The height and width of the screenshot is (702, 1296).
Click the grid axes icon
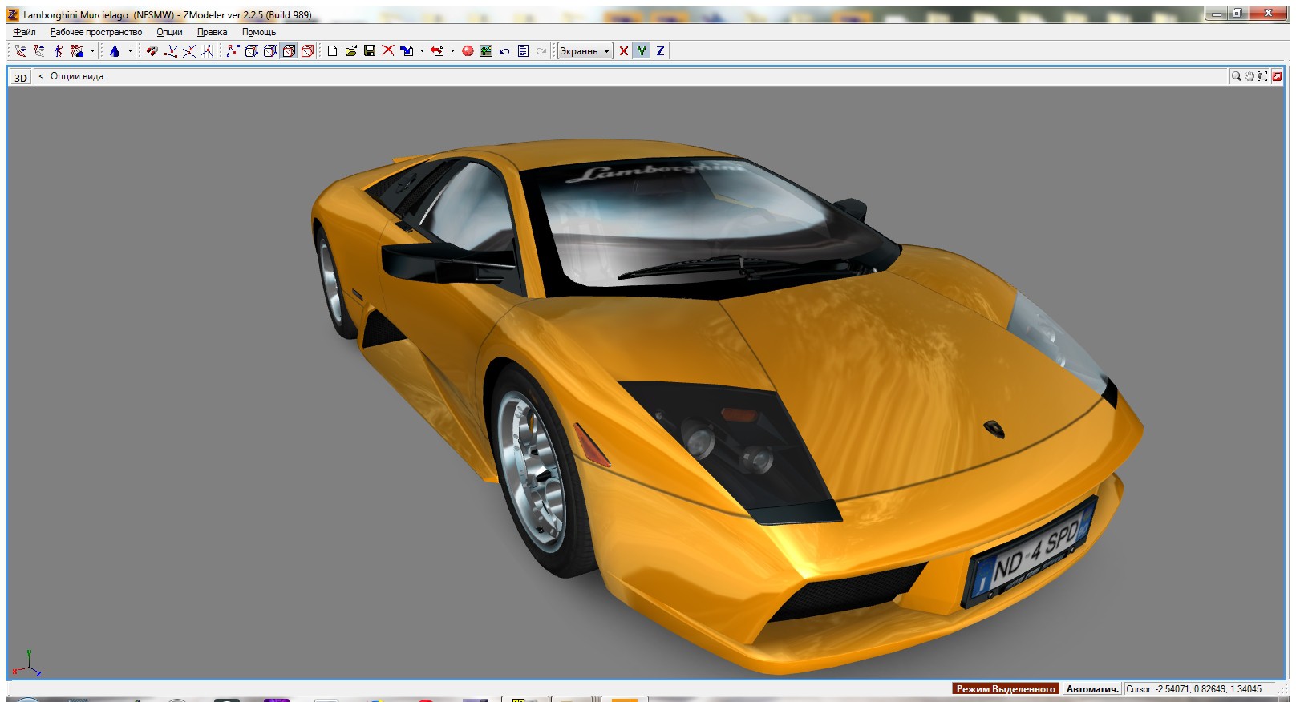[x=208, y=50]
